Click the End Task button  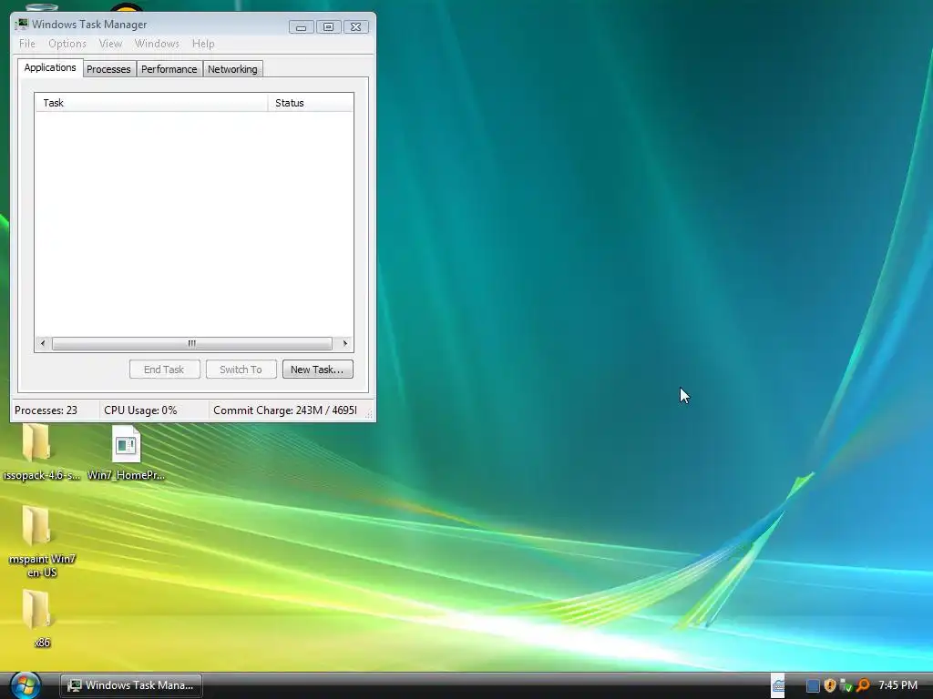tap(164, 370)
